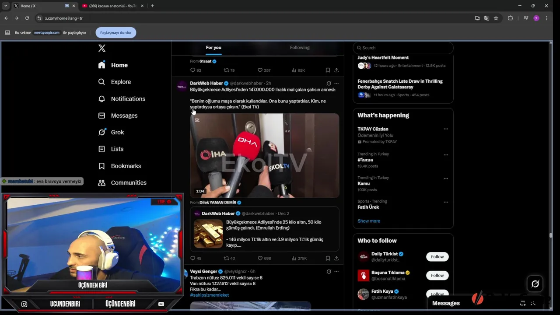The width and height of the screenshot is (560, 315).
Task: Follow Daily Türkist
Action: (x=437, y=257)
